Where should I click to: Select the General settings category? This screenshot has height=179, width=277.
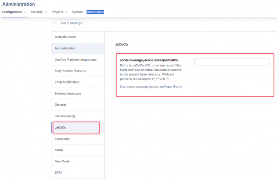pyautogui.click(x=78, y=105)
